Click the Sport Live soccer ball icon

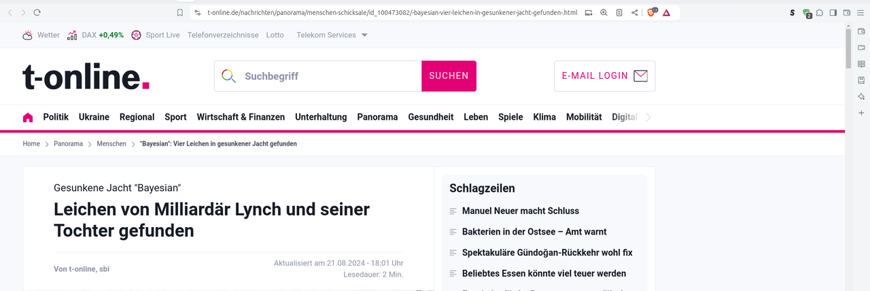pos(136,35)
